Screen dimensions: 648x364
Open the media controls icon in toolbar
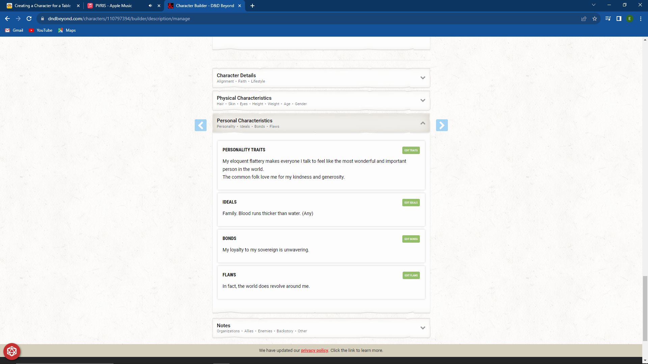[607, 19]
